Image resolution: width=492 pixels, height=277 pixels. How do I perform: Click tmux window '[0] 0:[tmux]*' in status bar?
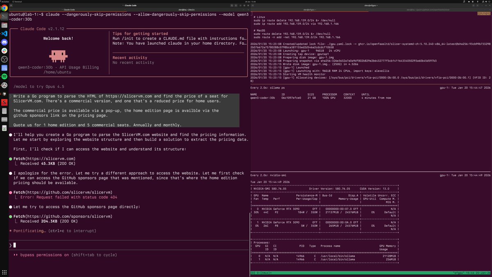pyautogui.click(x=261, y=272)
